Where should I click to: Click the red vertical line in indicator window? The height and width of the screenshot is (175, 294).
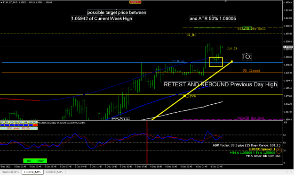(147, 142)
